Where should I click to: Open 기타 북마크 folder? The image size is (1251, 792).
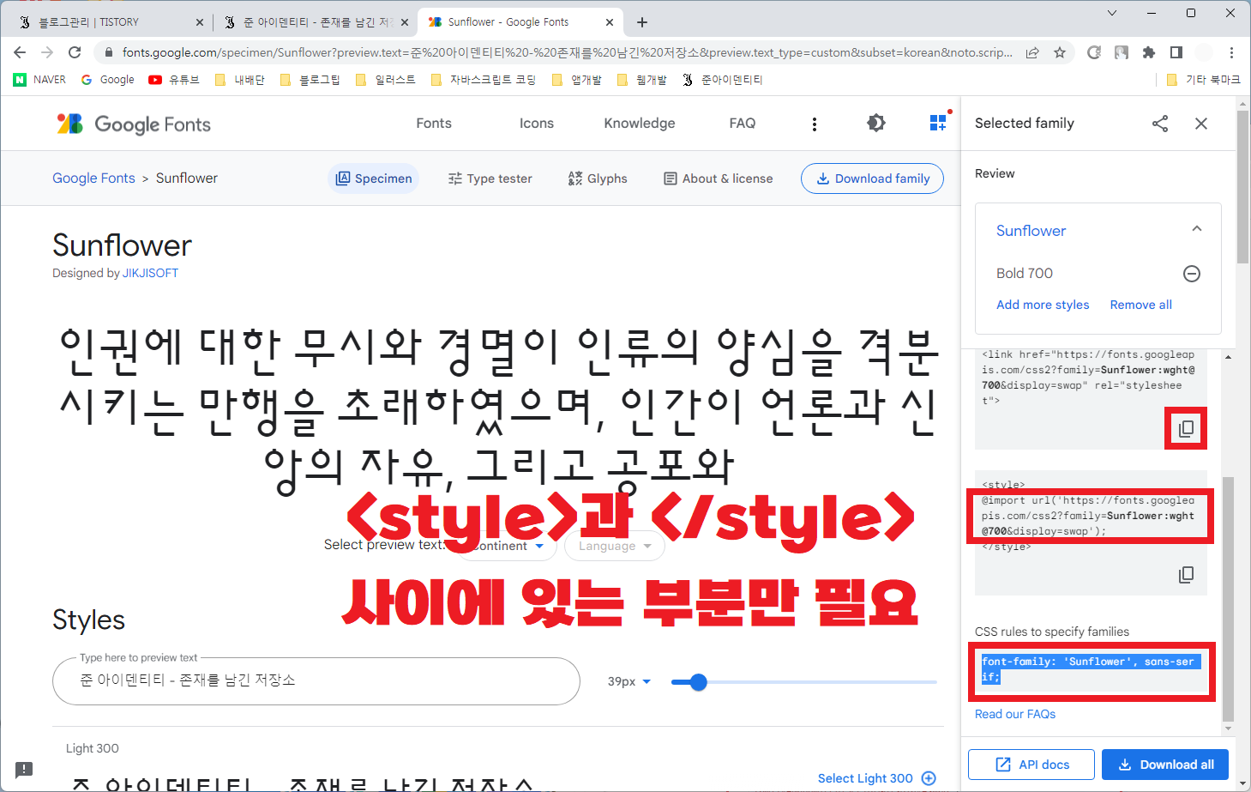click(x=1203, y=80)
